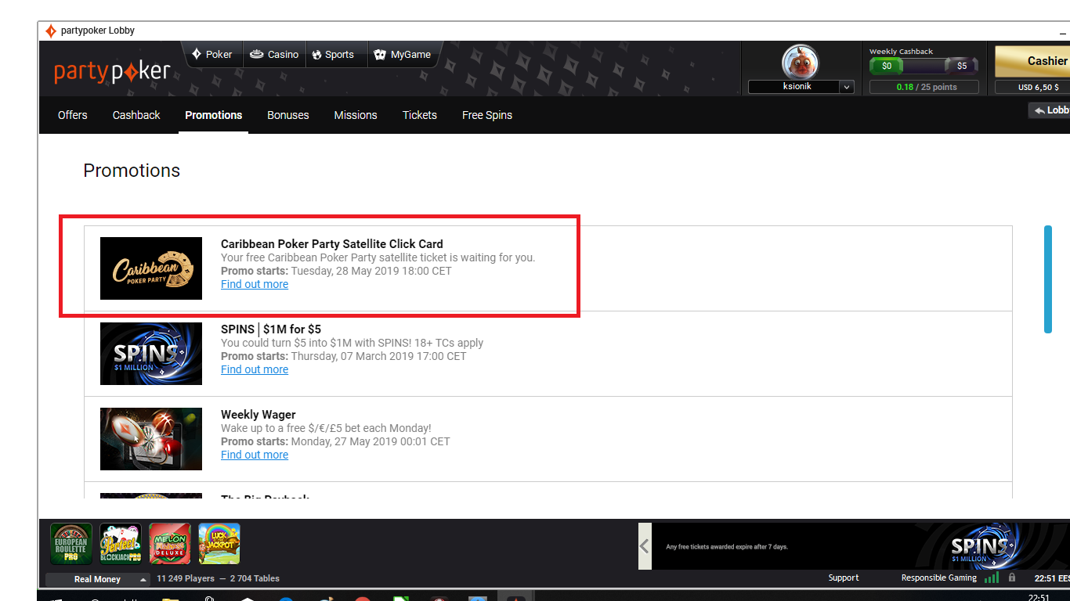Click the partypoker logo
The image size is (1070, 601).
point(112,72)
